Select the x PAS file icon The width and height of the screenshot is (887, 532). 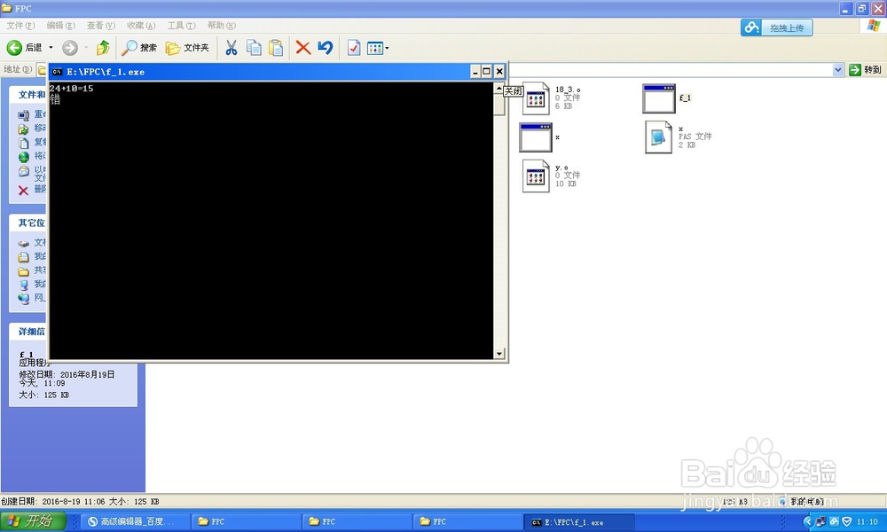(x=659, y=137)
